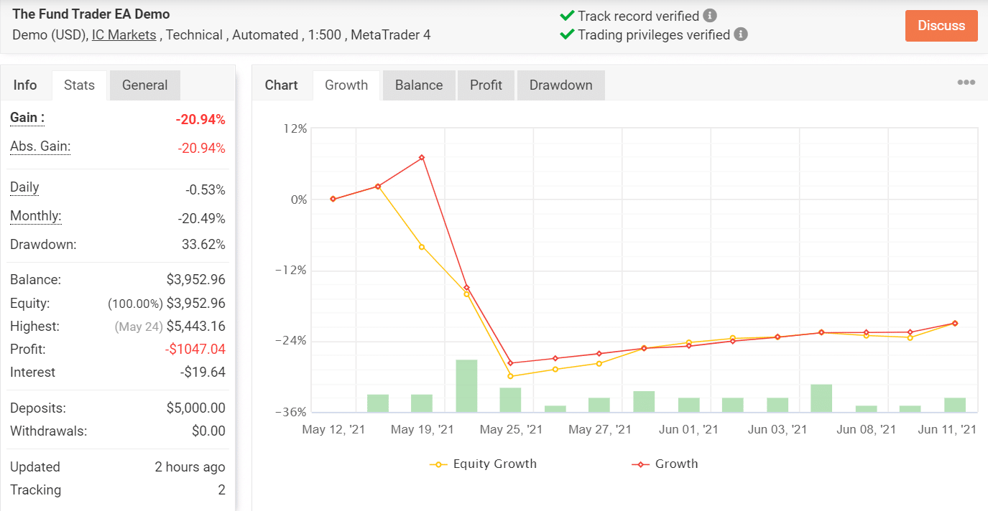The image size is (988, 511).
Task: Switch to the Info tab
Action: click(26, 85)
